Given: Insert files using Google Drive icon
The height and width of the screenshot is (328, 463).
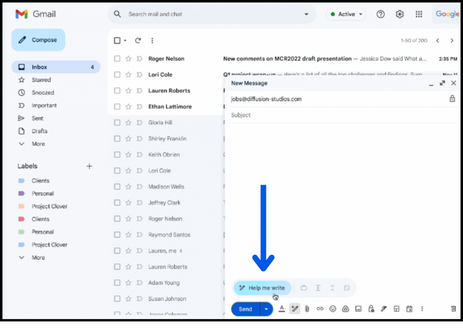Looking at the screenshot, I should coord(345,309).
